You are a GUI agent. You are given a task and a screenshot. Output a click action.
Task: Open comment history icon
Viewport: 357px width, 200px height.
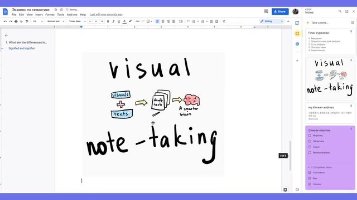pyautogui.click(x=266, y=11)
